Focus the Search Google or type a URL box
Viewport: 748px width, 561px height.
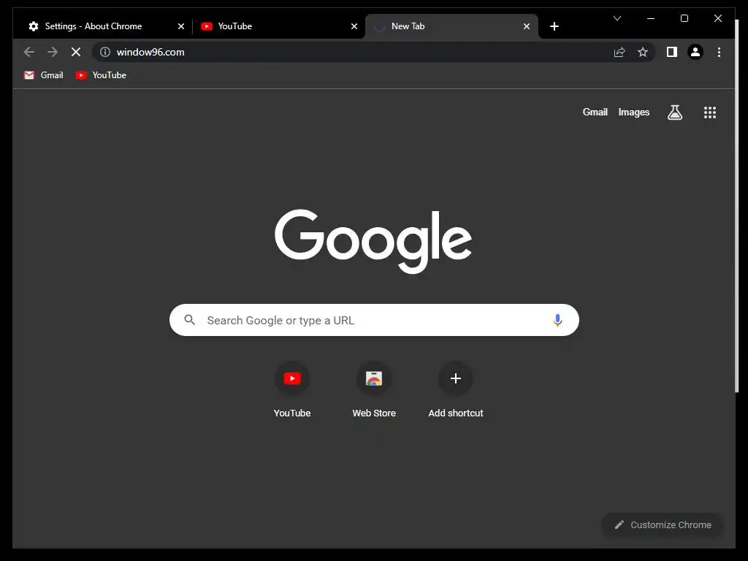point(374,320)
